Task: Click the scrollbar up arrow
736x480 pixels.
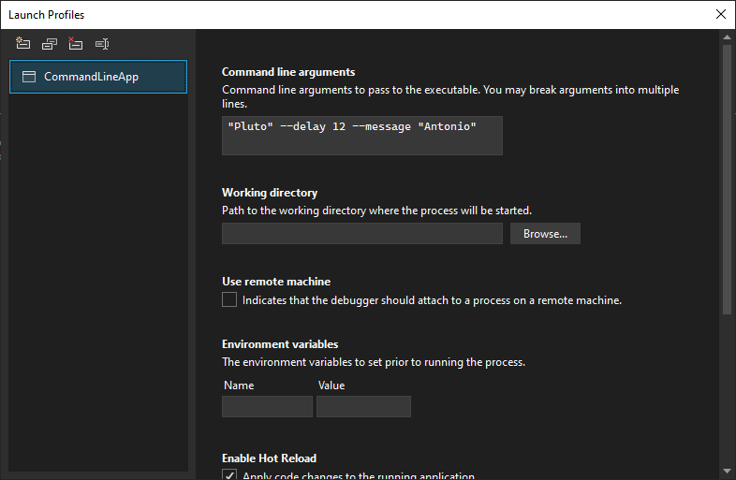Action: point(727,37)
